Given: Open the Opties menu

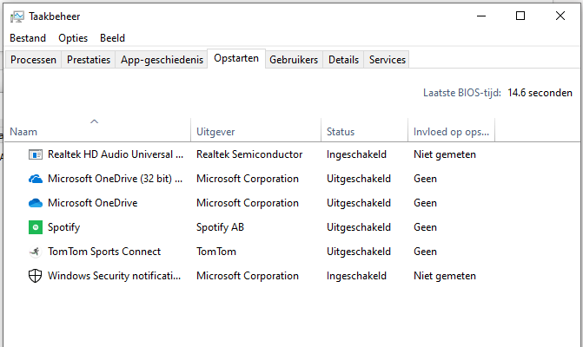Looking at the screenshot, I should pos(73,38).
